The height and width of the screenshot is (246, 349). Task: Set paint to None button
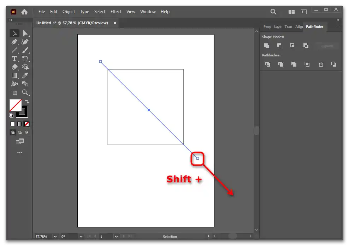[27, 124]
